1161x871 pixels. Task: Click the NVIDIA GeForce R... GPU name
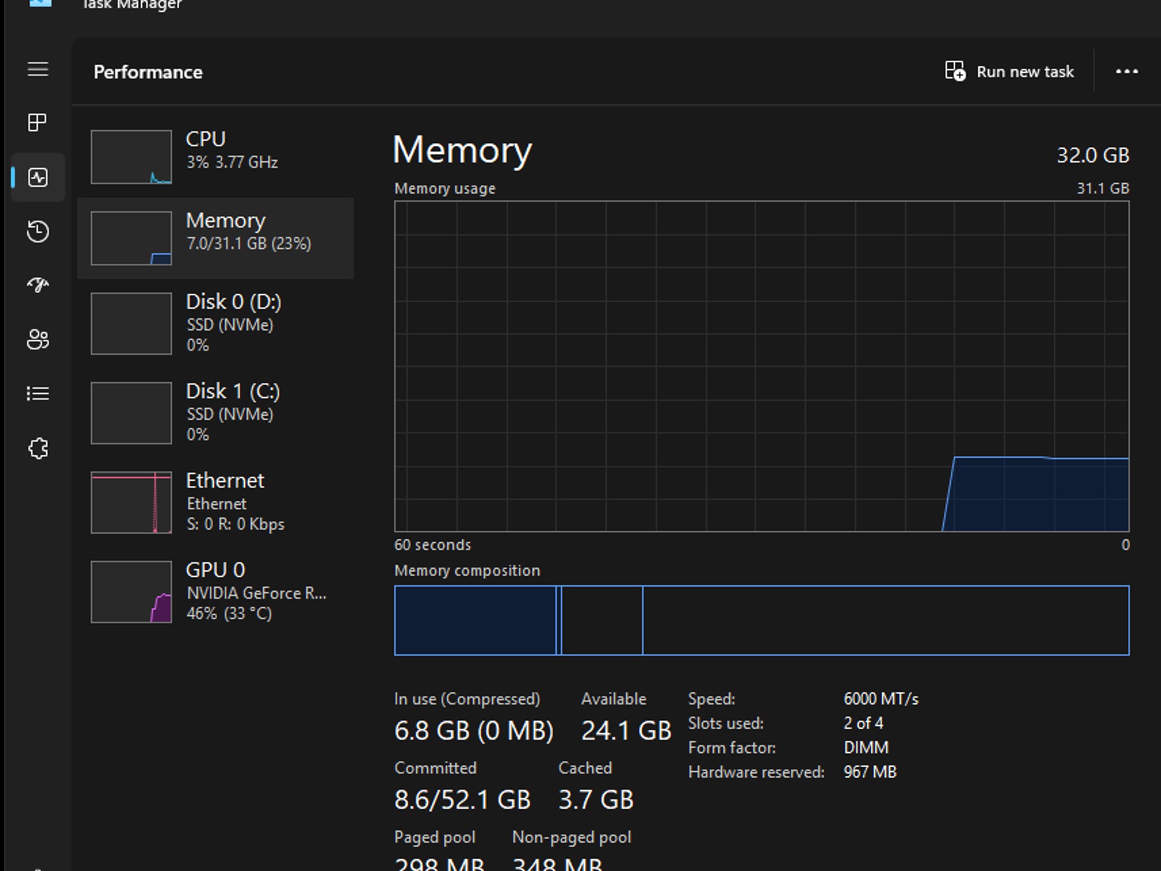tap(257, 593)
